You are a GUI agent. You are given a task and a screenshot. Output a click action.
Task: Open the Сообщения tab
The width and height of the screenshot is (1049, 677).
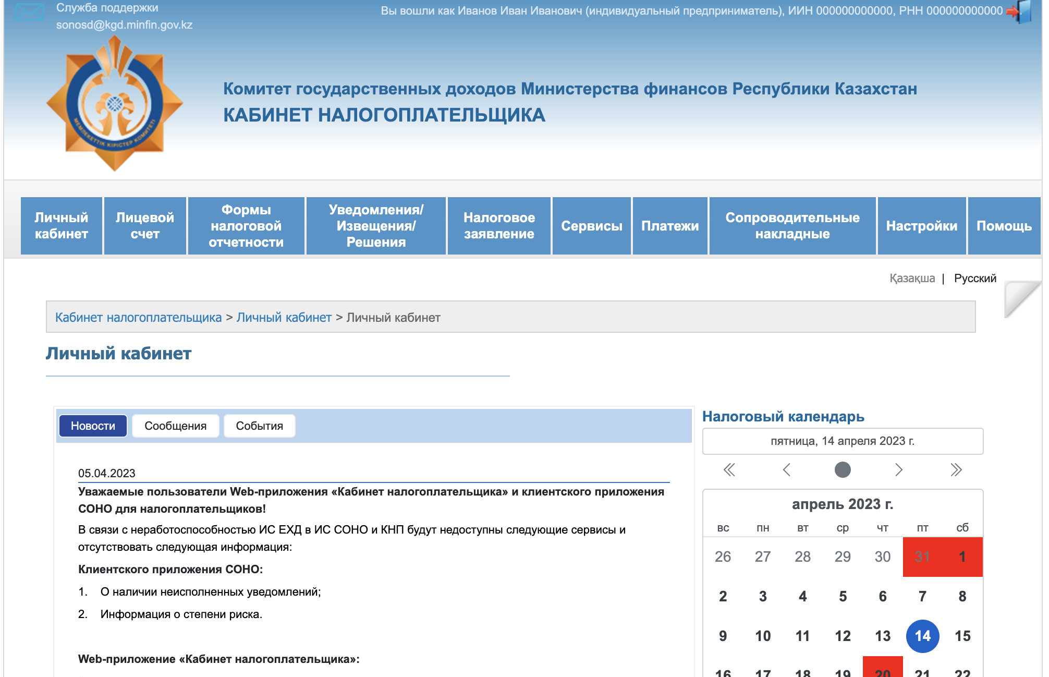pos(175,426)
